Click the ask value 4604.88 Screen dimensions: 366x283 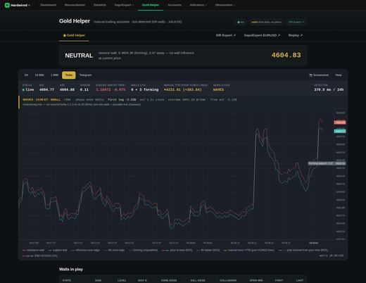(x=67, y=89)
